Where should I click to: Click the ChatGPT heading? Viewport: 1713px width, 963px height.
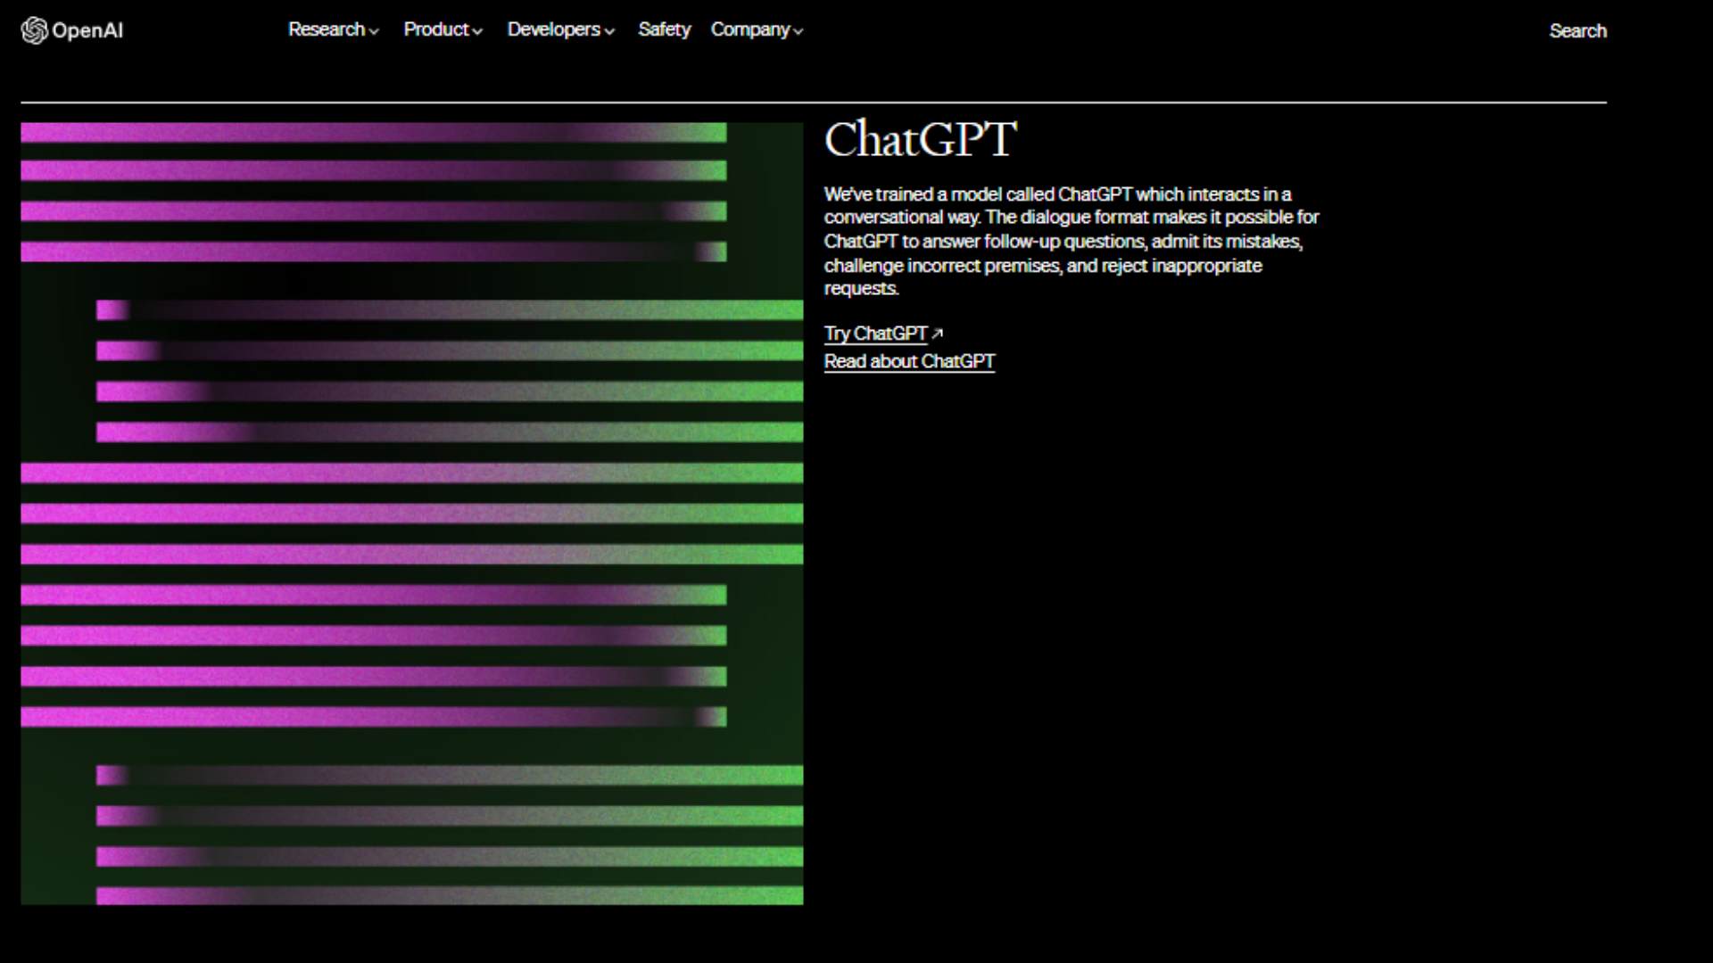(920, 139)
